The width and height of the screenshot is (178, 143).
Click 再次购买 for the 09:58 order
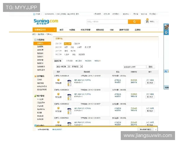[150, 97]
